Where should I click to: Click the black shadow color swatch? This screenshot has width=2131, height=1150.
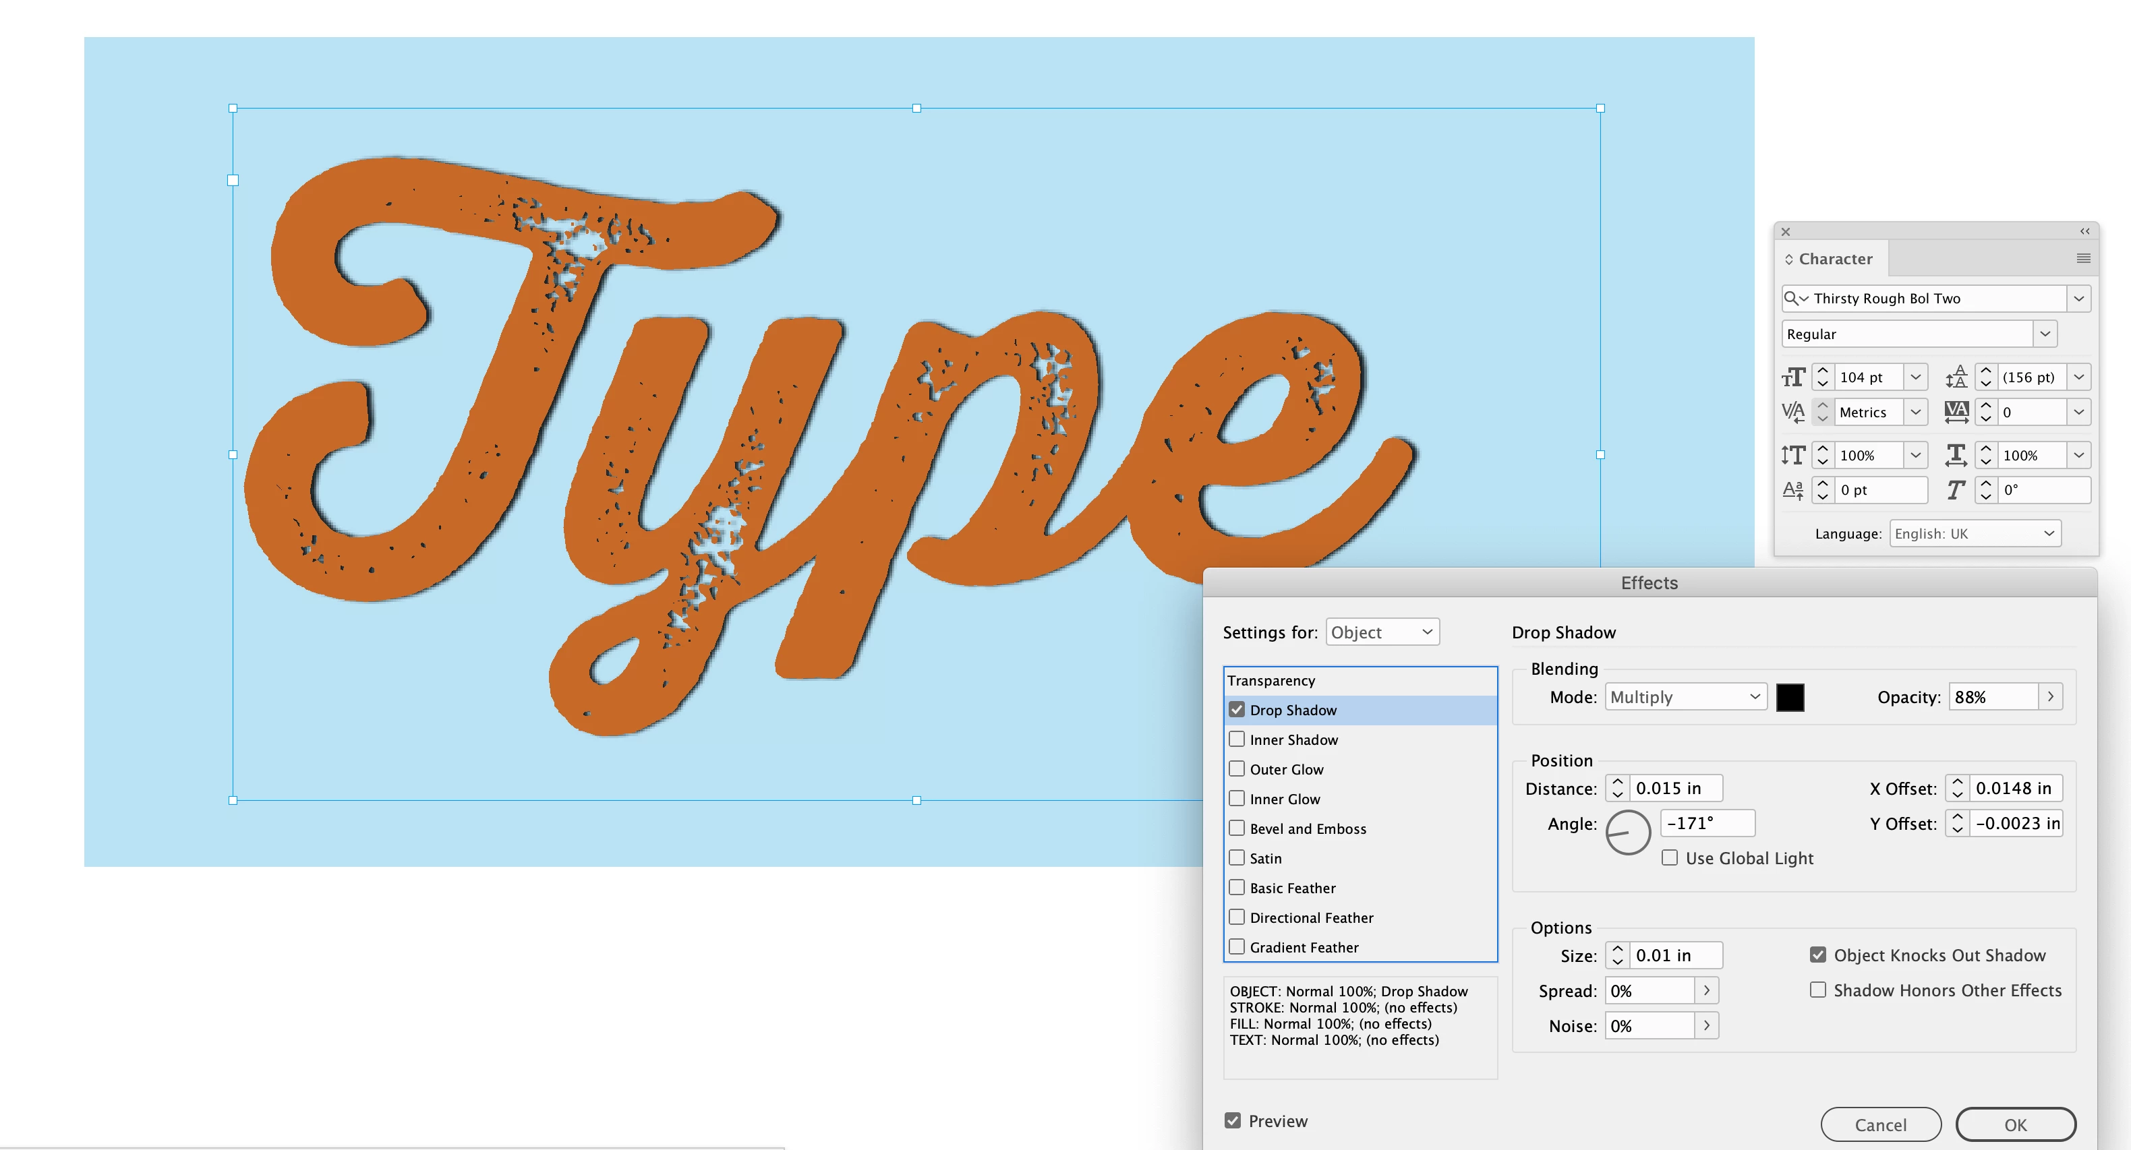coord(1790,697)
